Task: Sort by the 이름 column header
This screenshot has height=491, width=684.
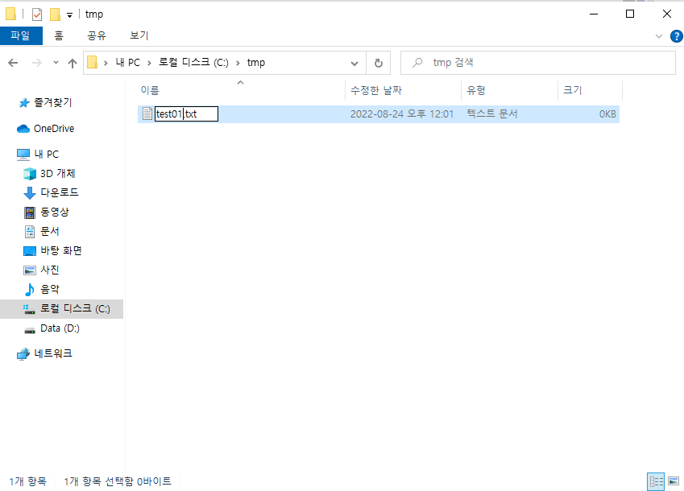Action: tap(150, 90)
